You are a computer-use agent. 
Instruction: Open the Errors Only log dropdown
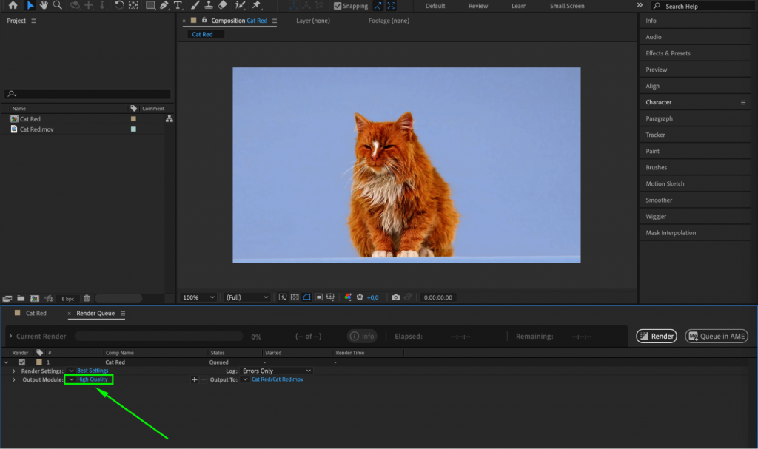(x=276, y=371)
